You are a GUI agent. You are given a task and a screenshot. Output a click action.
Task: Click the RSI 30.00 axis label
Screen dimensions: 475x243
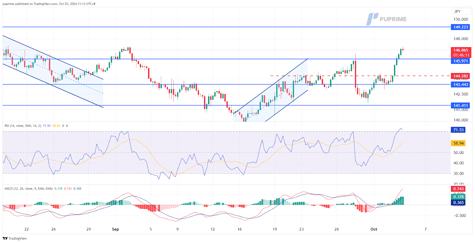tap(458, 173)
